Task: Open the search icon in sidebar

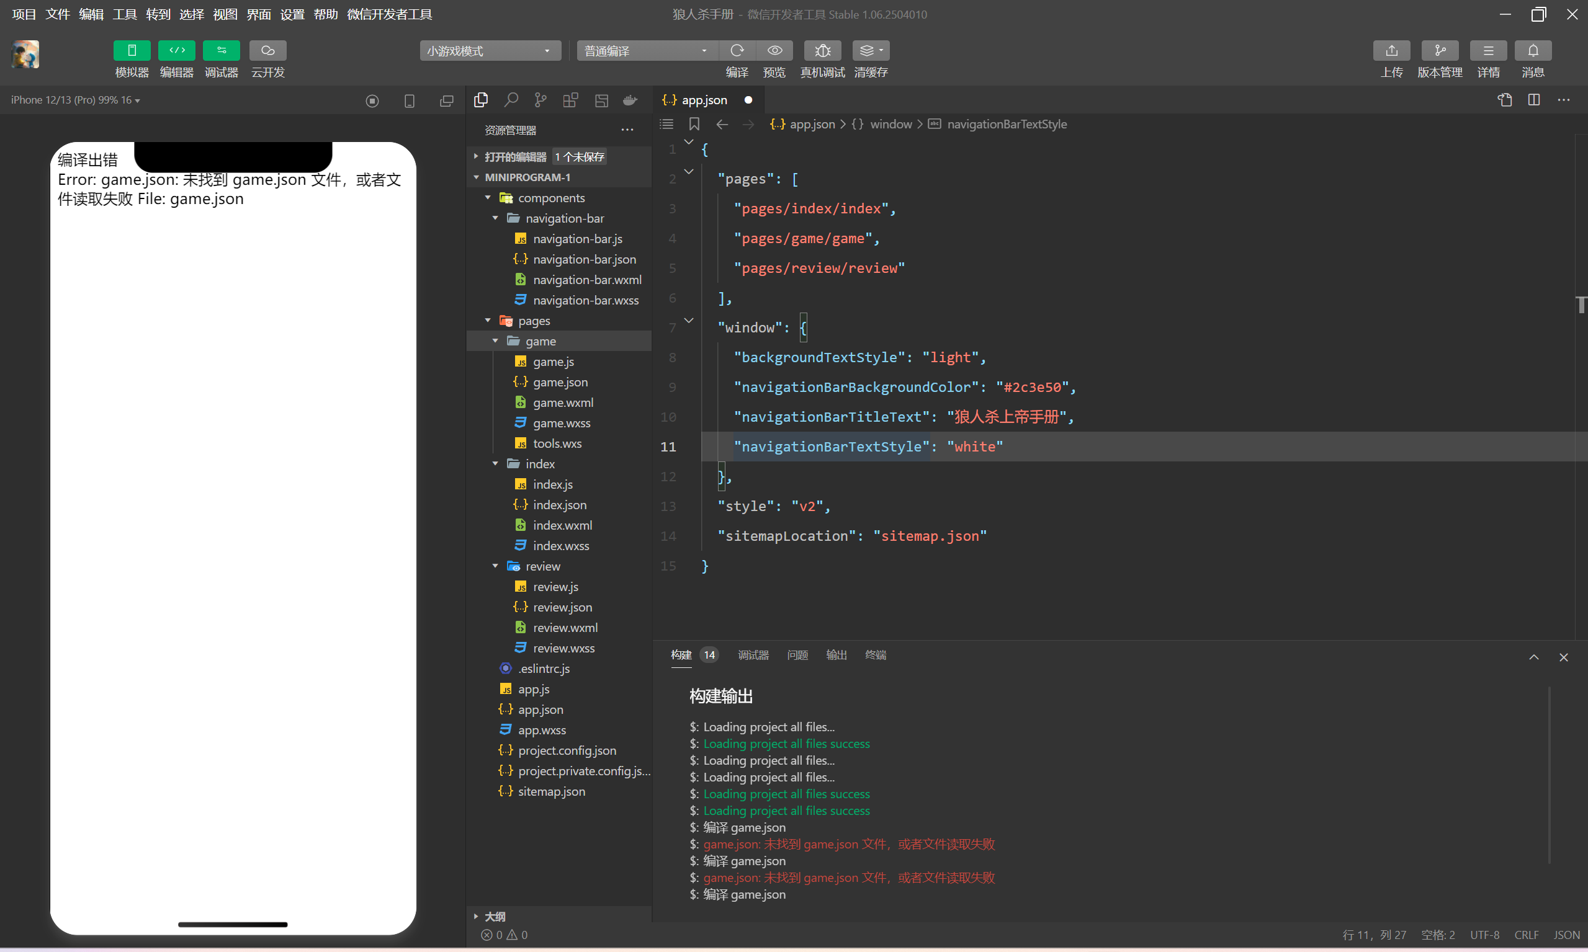Action: (x=511, y=100)
